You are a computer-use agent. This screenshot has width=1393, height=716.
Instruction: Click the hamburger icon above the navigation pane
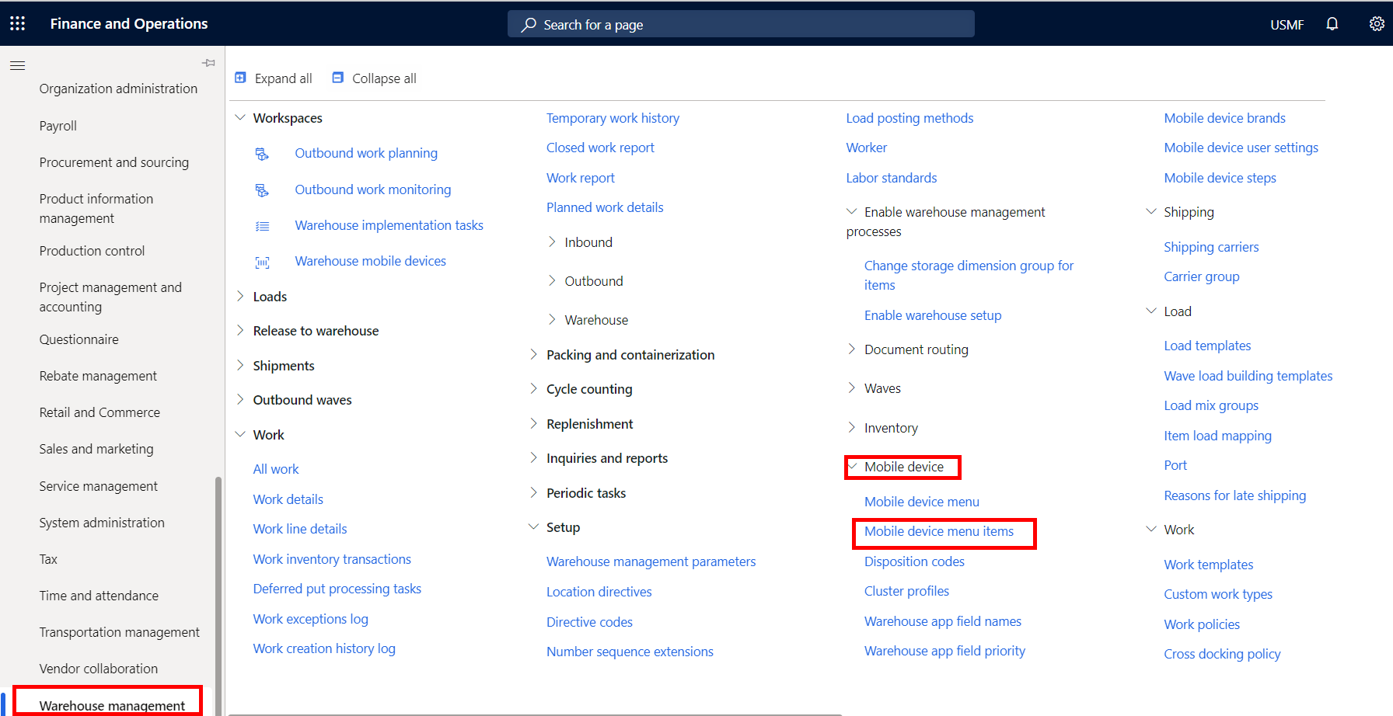click(x=17, y=65)
